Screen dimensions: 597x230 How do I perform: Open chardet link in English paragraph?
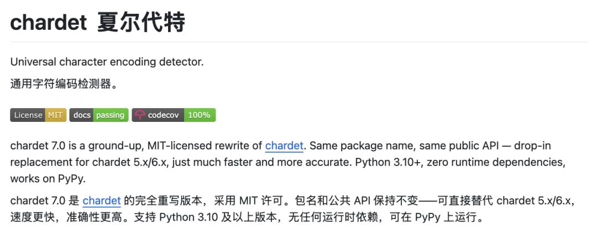tap(284, 146)
